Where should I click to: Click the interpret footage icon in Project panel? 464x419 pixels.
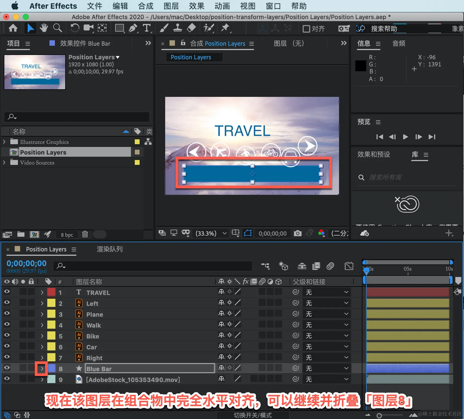[7, 234]
